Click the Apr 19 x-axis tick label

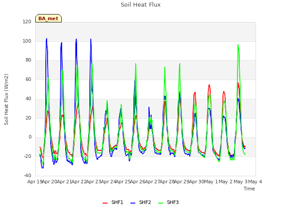[x=35, y=182]
